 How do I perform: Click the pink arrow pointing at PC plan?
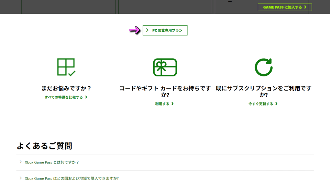134,30
